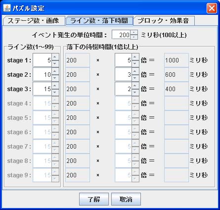Confirm settings with 了解 button
Screen dimensions: 220x210
(x=94, y=199)
